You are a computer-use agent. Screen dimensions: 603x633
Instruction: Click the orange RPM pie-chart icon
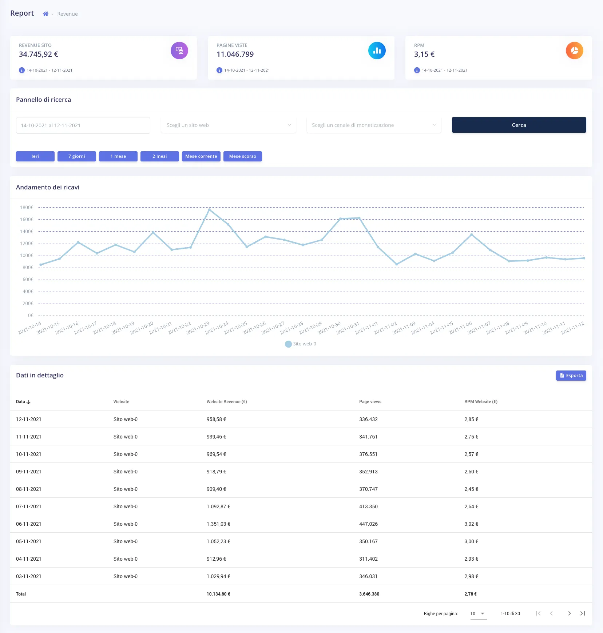click(x=575, y=51)
